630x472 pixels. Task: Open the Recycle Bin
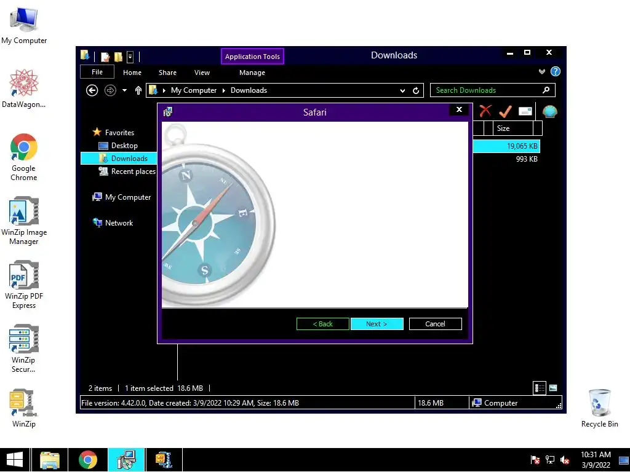point(599,408)
